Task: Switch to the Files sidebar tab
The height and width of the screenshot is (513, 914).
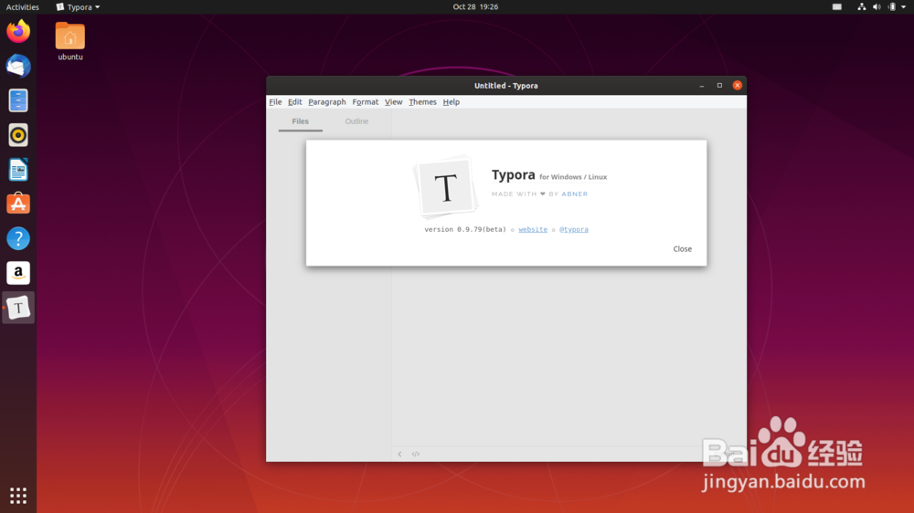Action: [300, 121]
